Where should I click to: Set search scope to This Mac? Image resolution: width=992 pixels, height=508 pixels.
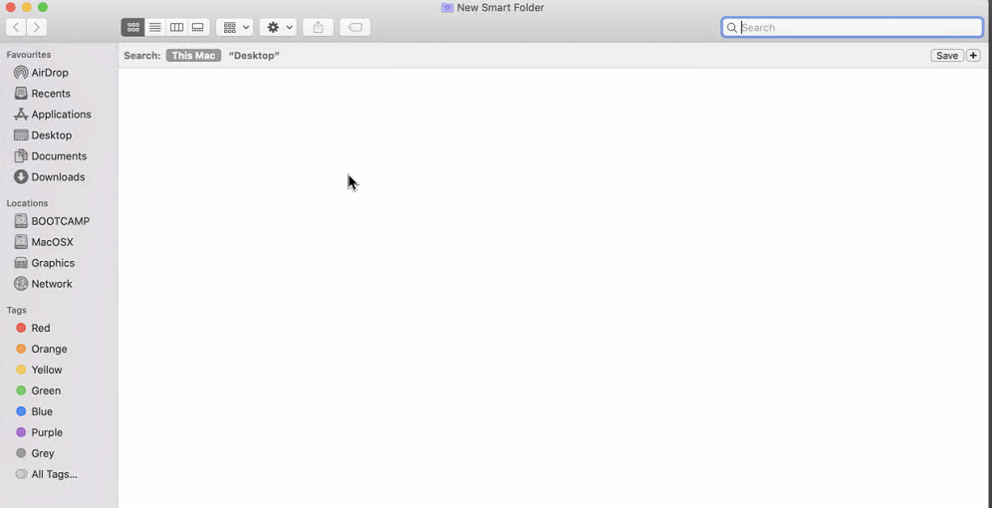[x=193, y=56]
